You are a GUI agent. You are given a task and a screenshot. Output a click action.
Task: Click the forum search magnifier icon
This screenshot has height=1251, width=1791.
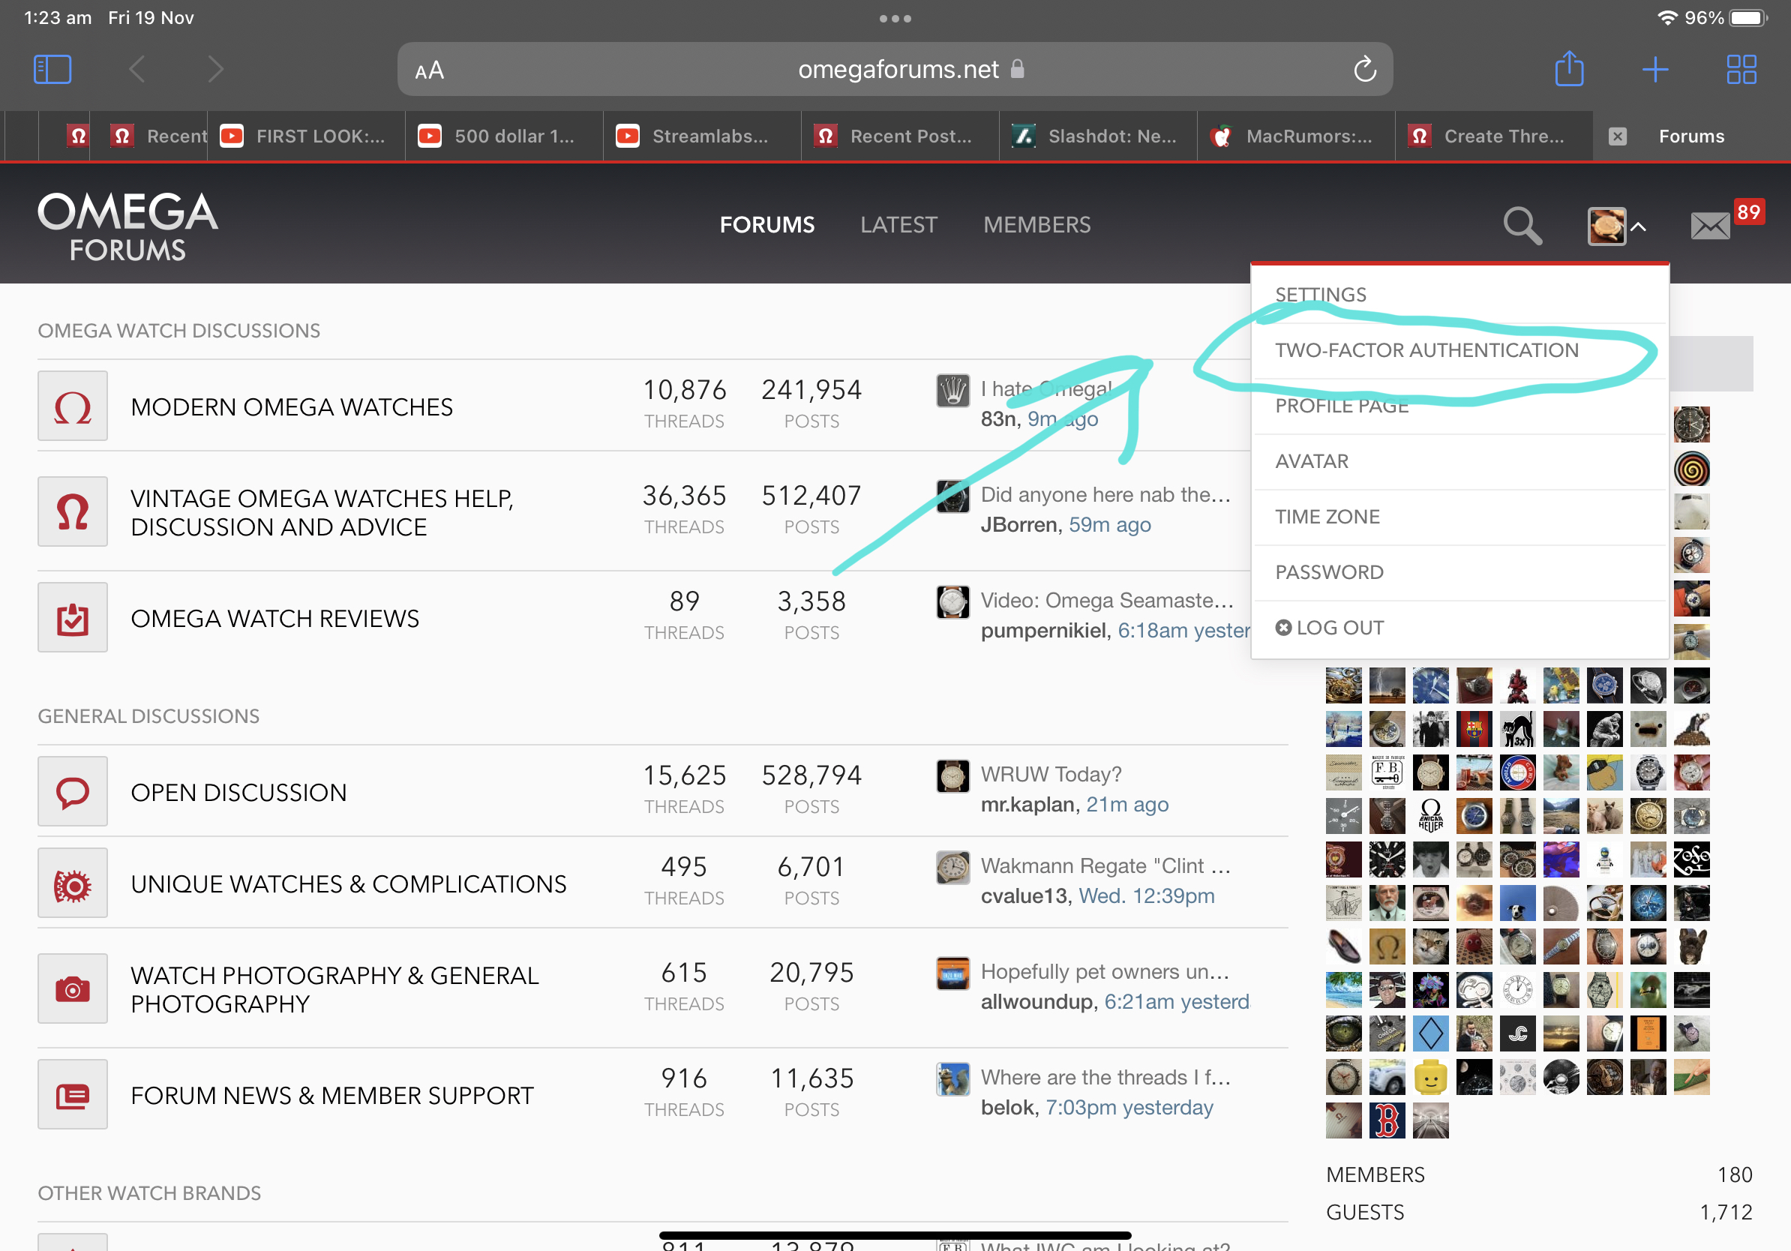coord(1521,226)
